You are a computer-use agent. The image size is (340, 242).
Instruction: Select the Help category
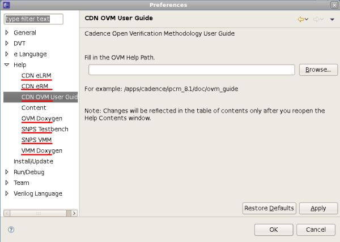click(20, 65)
